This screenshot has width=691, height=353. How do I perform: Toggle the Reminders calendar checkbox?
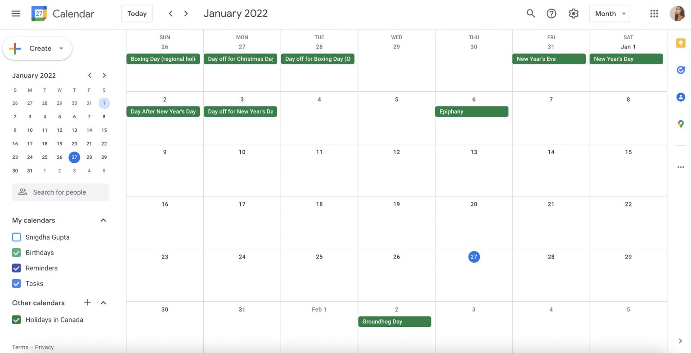(17, 268)
